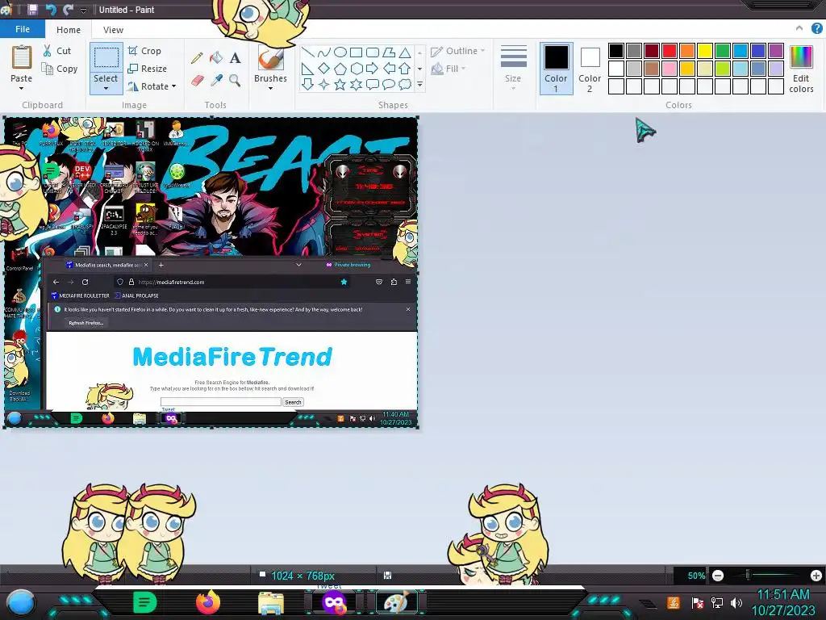826x620 pixels.
Task: Click the Save icon in title bar
Action: [32, 10]
